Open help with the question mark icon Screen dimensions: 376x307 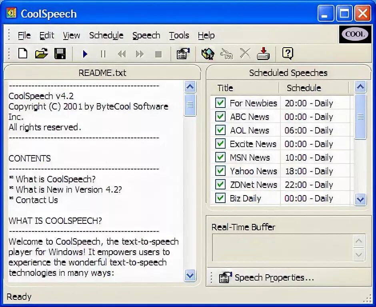[288, 53]
